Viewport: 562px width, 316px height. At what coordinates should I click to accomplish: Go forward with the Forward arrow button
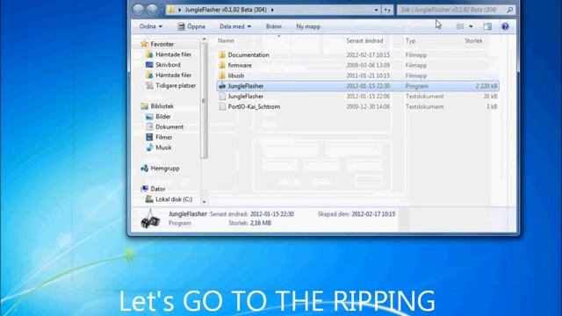pyautogui.click(x=152, y=10)
